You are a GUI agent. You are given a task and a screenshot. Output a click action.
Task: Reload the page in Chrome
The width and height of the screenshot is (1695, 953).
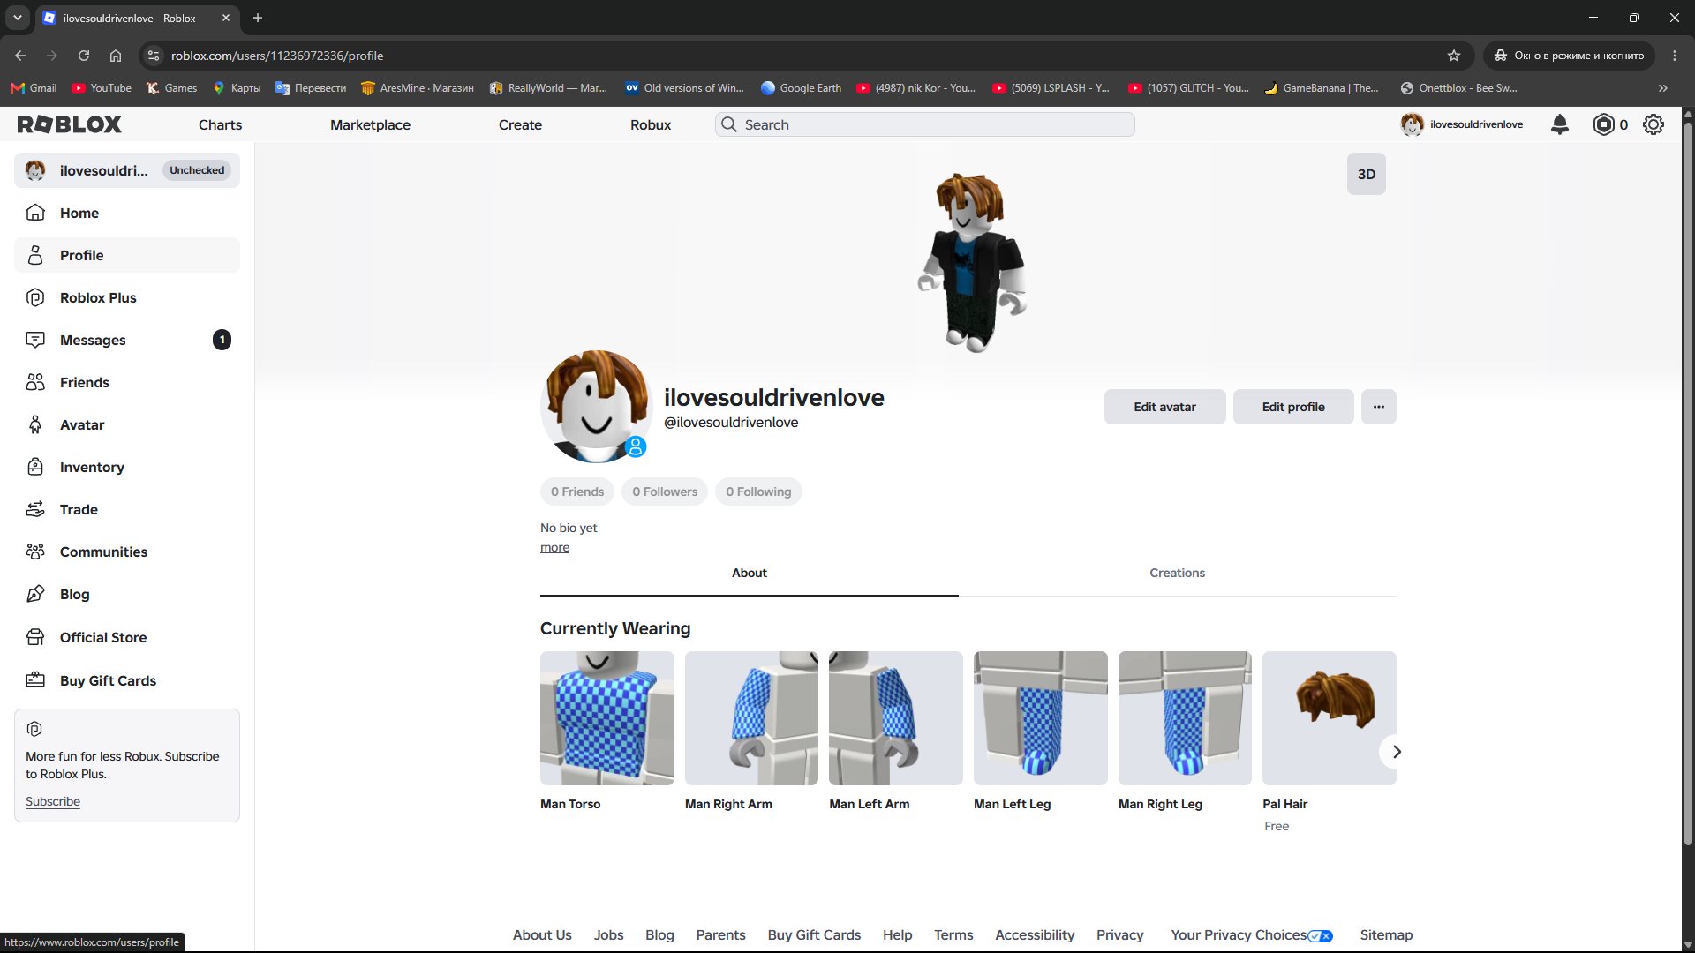point(84,56)
